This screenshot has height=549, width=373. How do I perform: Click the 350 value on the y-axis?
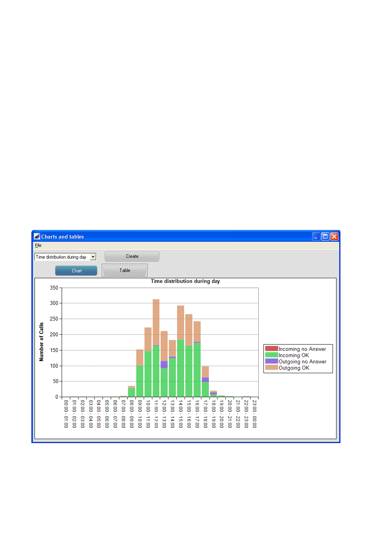point(54,288)
